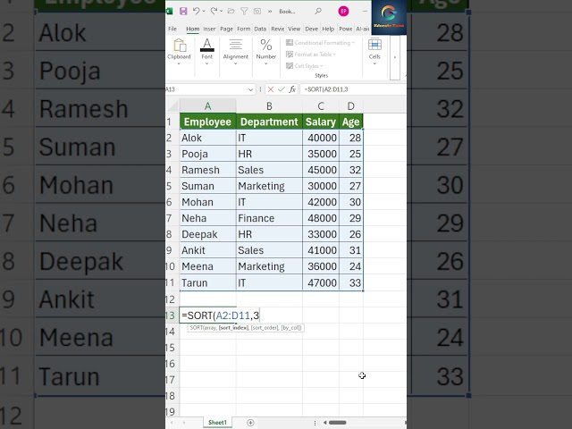Click the sort_index argument in the SORT tooltip
572x429 pixels.
233,328
